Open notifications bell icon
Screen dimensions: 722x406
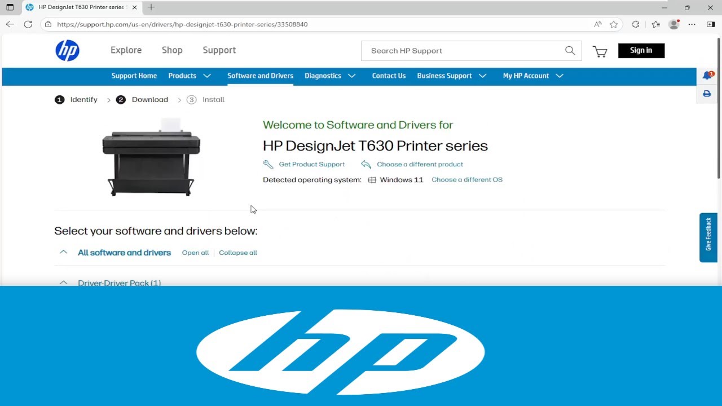click(707, 76)
